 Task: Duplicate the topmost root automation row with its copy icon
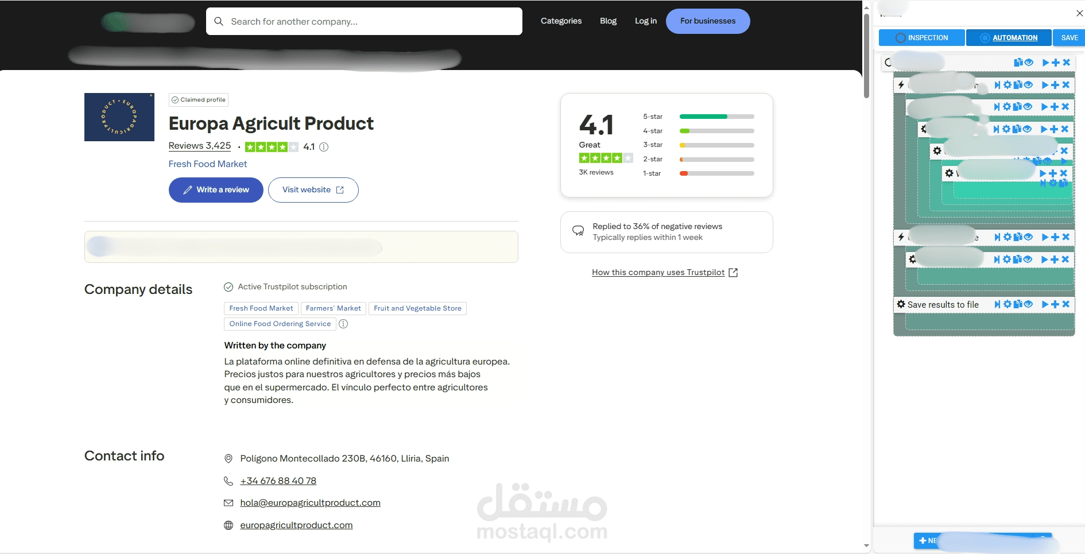click(x=1018, y=63)
